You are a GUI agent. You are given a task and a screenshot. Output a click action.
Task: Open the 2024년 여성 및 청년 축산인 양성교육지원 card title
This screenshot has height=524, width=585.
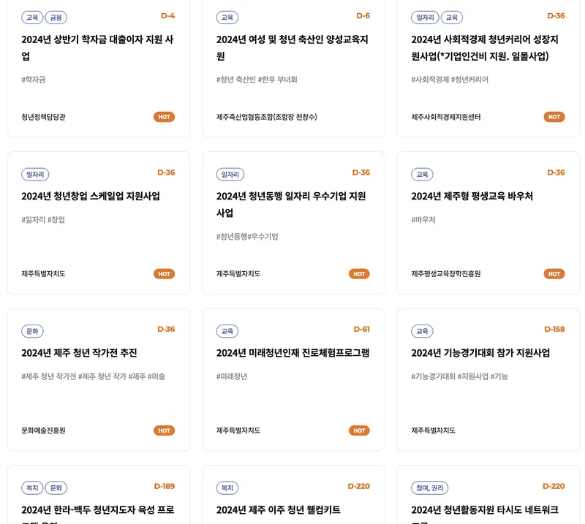click(x=292, y=48)
